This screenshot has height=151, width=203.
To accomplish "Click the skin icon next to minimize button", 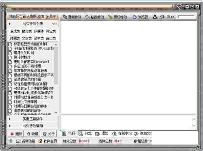I will click(179, 6).
